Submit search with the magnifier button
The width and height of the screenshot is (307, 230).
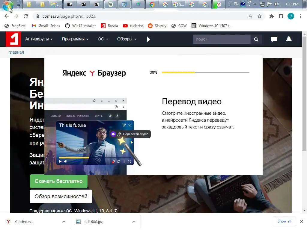pos(256,39)
